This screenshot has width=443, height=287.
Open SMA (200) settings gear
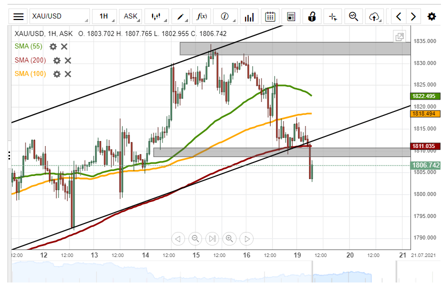pyautogui.click(x=57, y=60)
